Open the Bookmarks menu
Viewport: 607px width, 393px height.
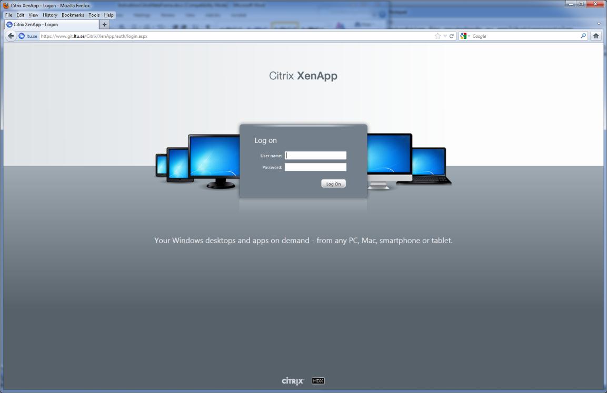click(73, 15)
